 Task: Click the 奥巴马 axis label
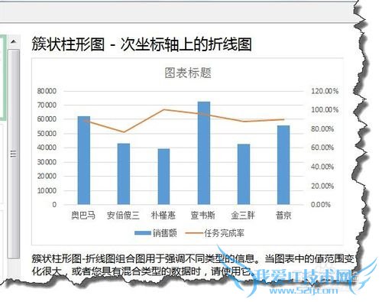click(x=83, y=216)
